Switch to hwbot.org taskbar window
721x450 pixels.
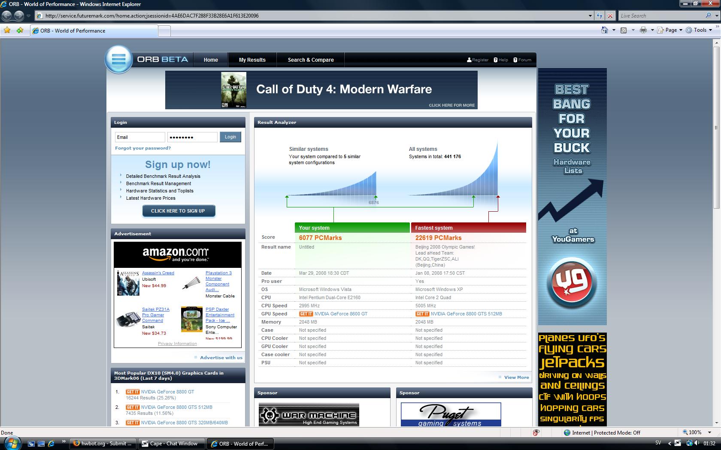(103, 444)
